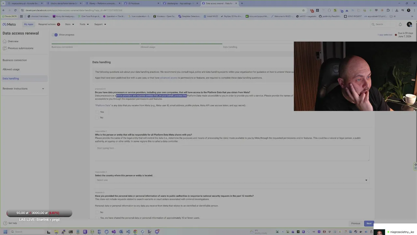
Task: Select Overview in the sidebar
Action: tap(13, 41)
